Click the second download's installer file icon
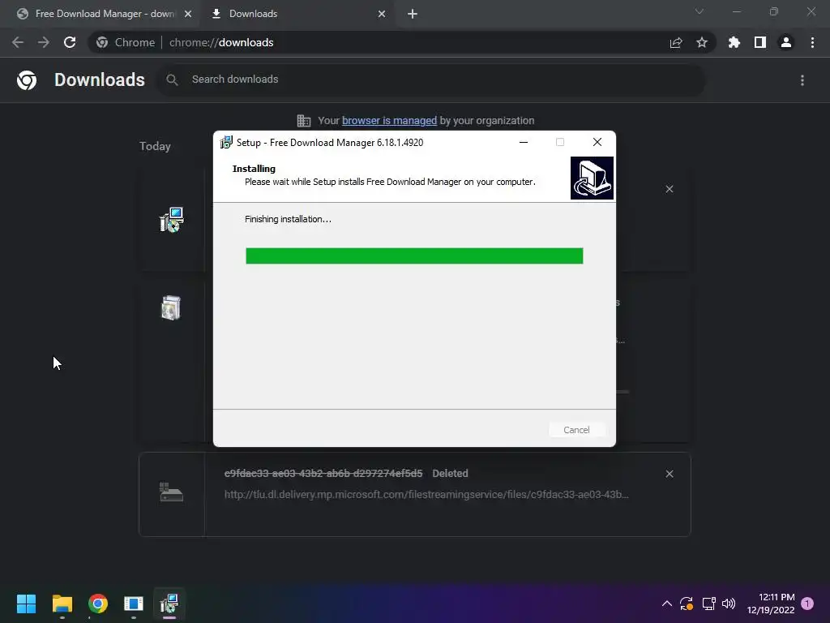Screen dimensions: 830x623 pyautogui.click(x=171, y=307)
